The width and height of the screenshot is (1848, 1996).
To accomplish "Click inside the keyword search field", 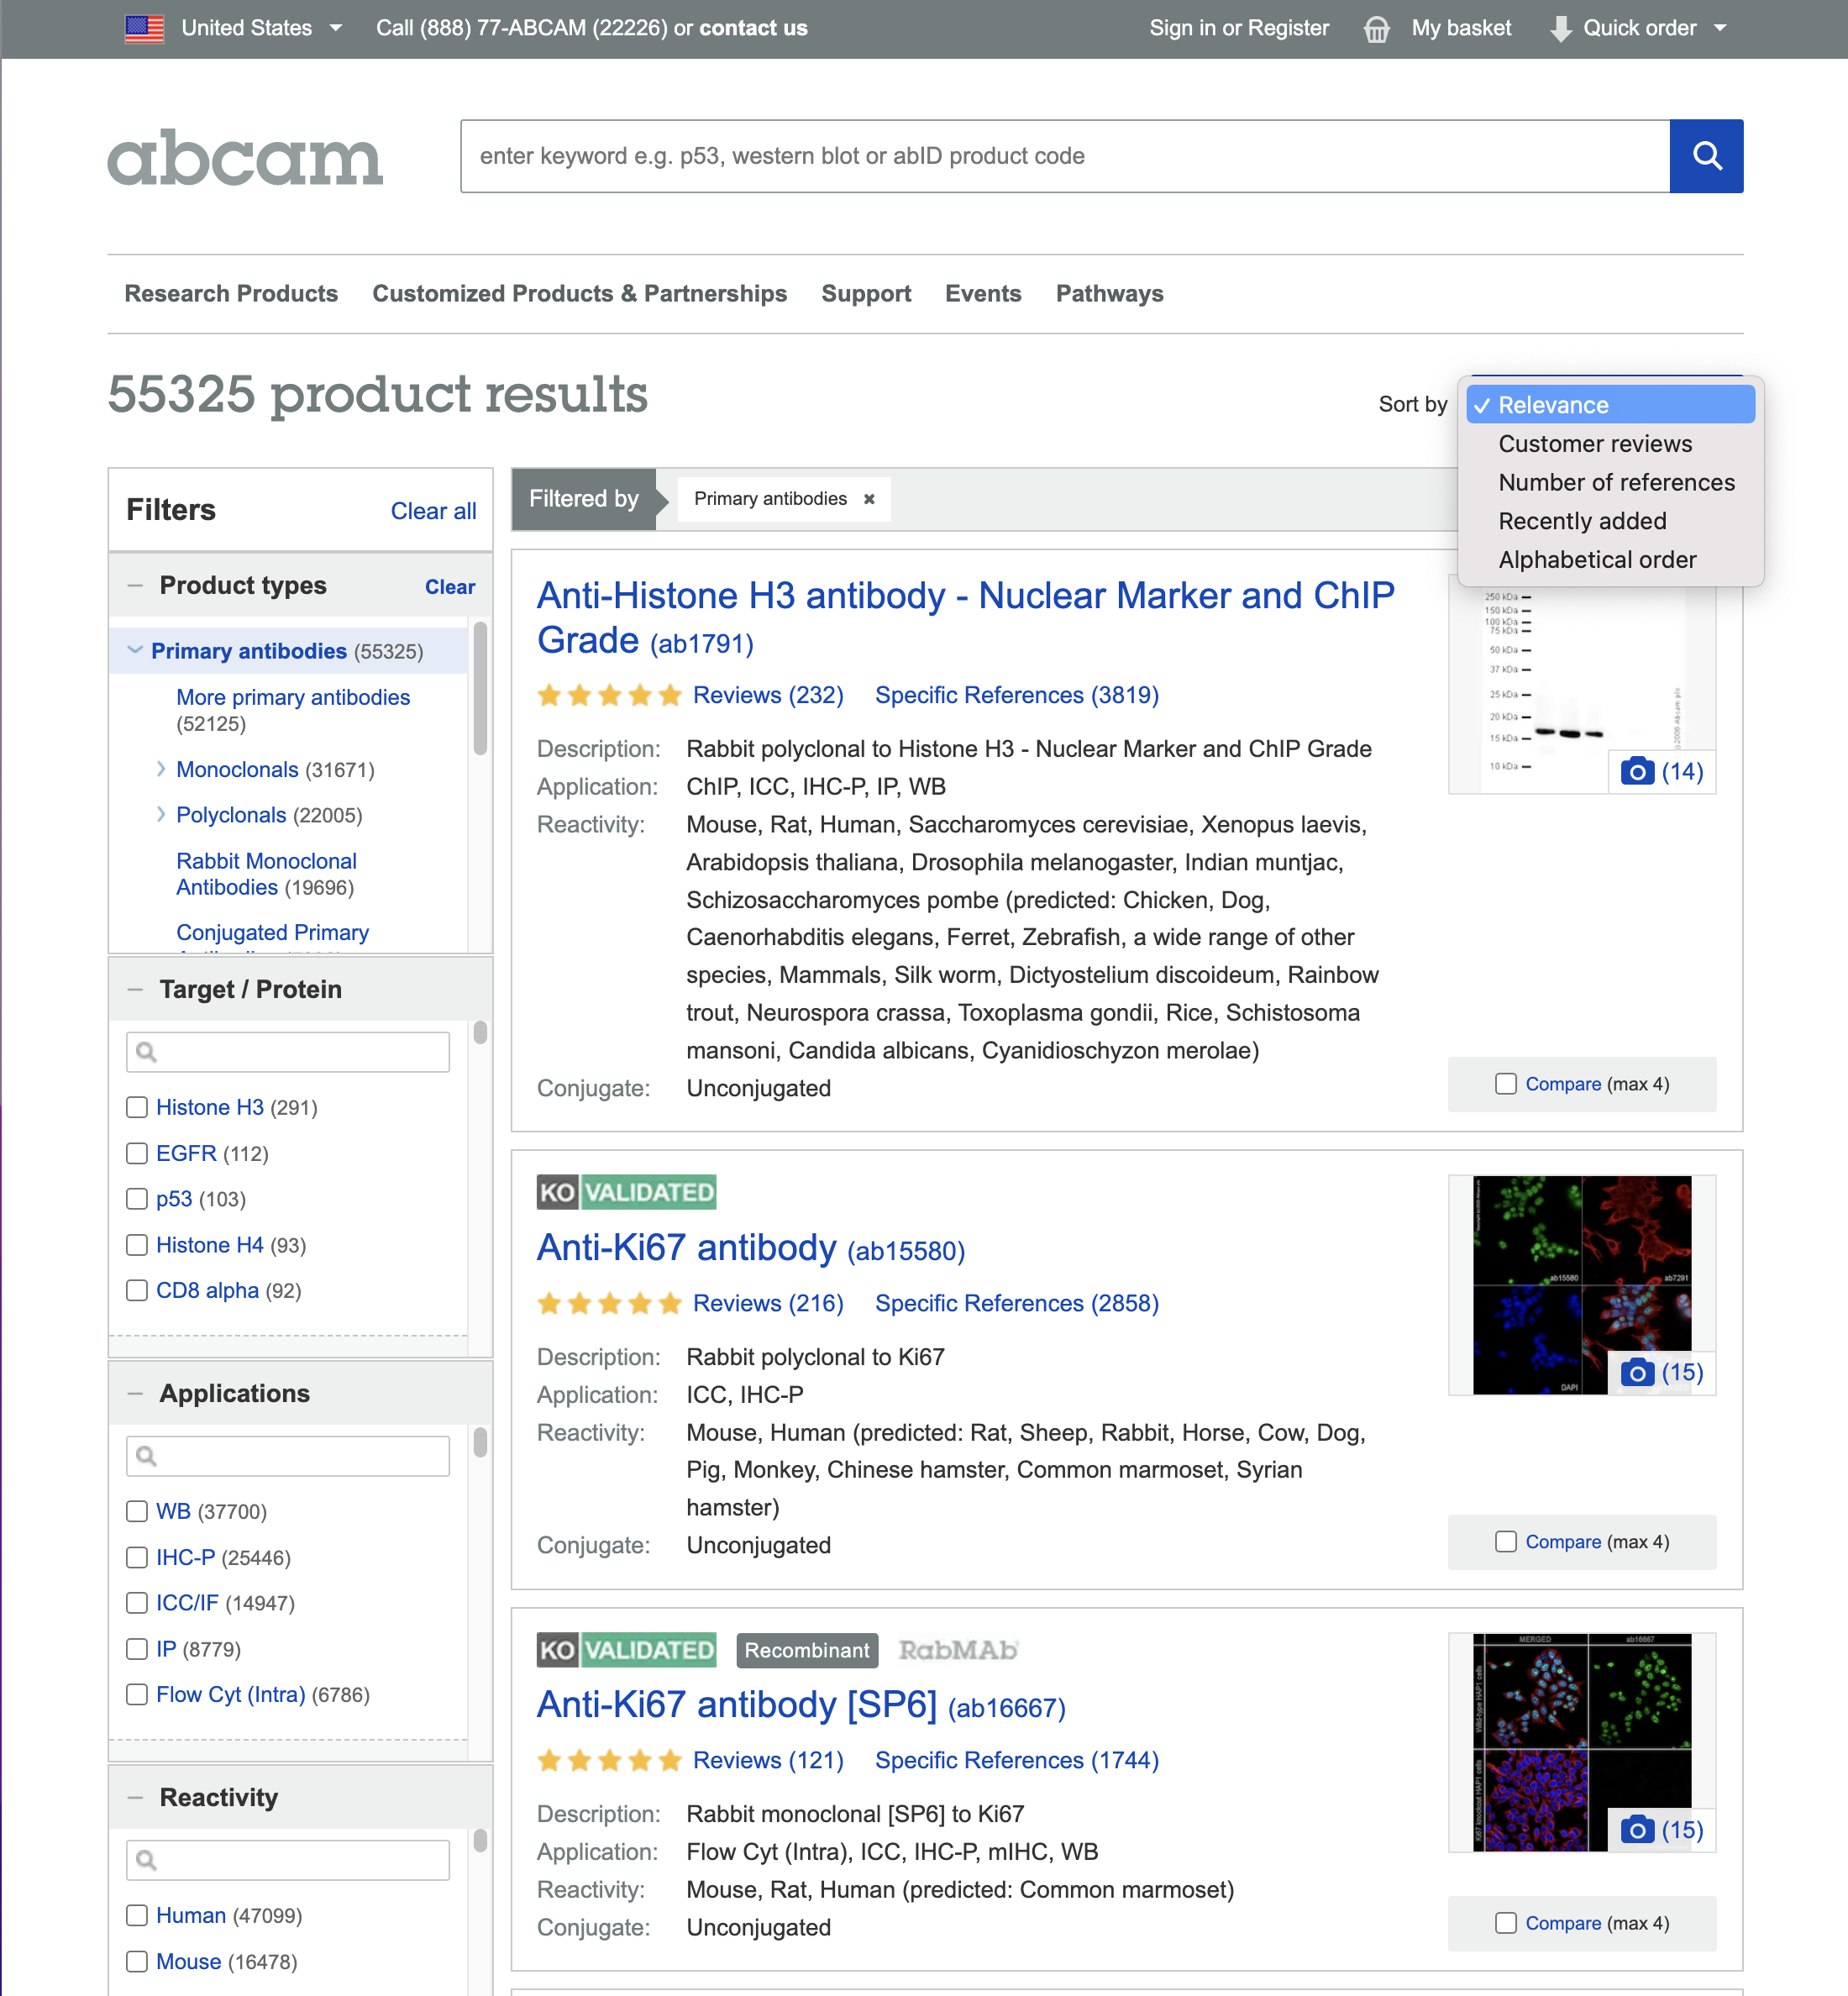I will (1000, 156).
